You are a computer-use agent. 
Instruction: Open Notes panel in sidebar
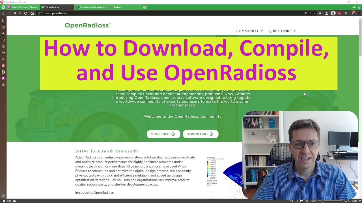[x=3, y=47]
